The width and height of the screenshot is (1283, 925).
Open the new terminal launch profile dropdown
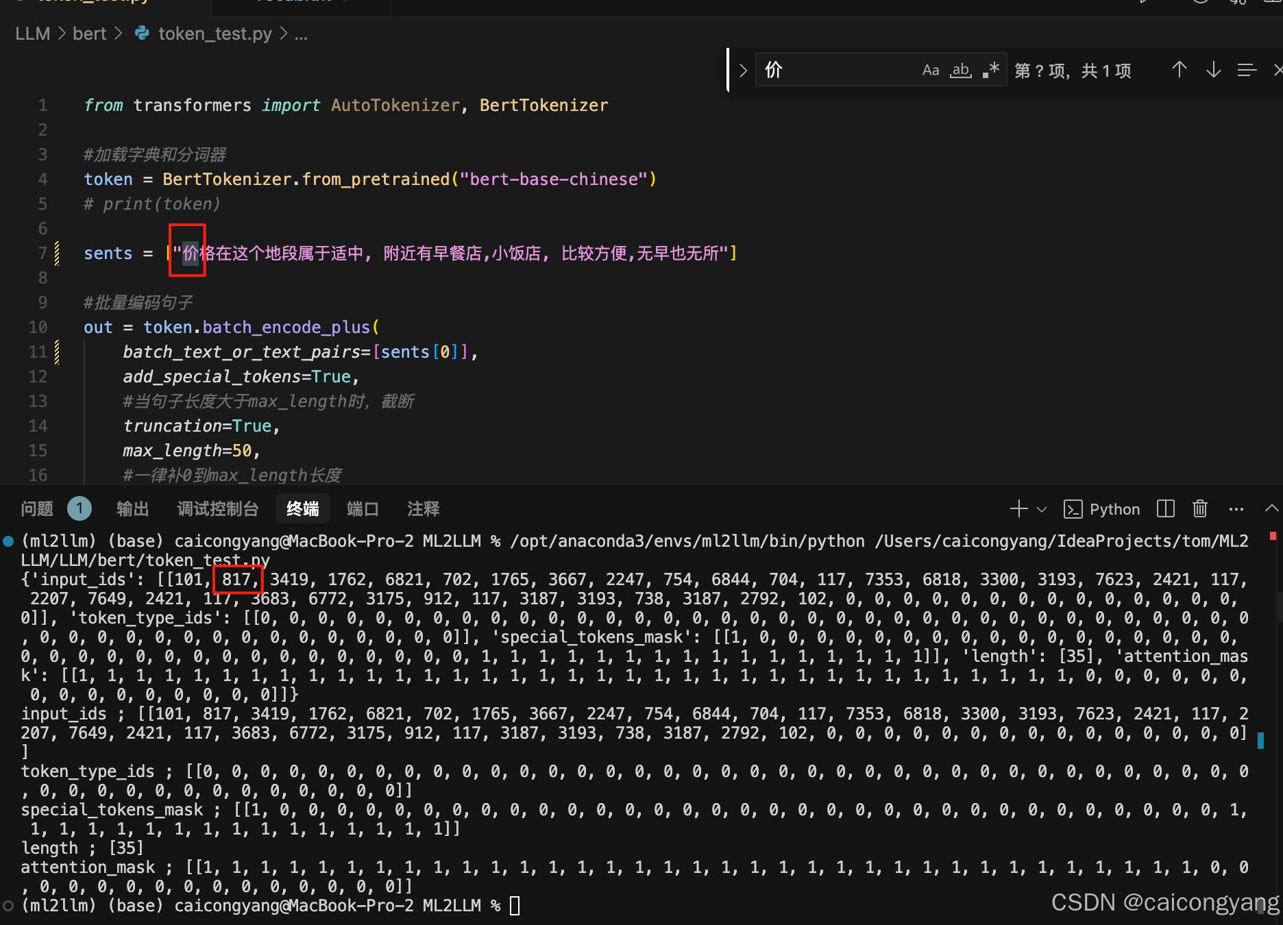(x=1042, y=509)
